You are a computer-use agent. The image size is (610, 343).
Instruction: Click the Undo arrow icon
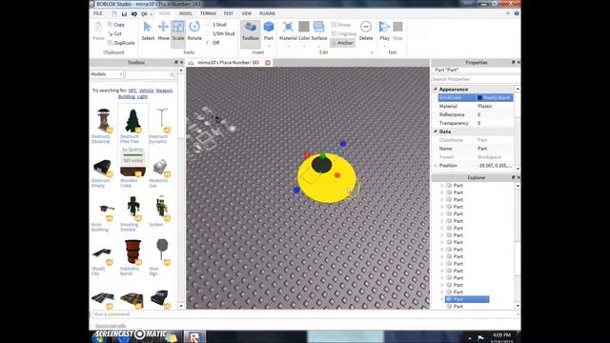tap(133, 13)
